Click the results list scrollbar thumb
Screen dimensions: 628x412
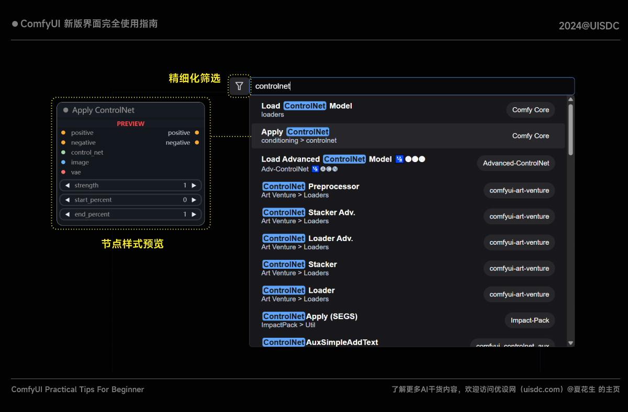pos(570,130)
